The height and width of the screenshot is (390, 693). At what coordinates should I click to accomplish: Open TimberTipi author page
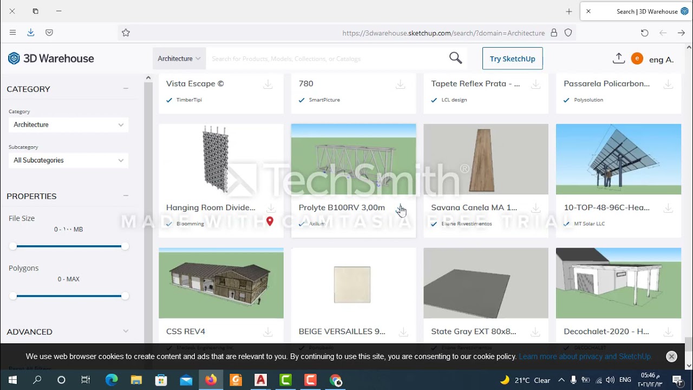coord(189,100)
